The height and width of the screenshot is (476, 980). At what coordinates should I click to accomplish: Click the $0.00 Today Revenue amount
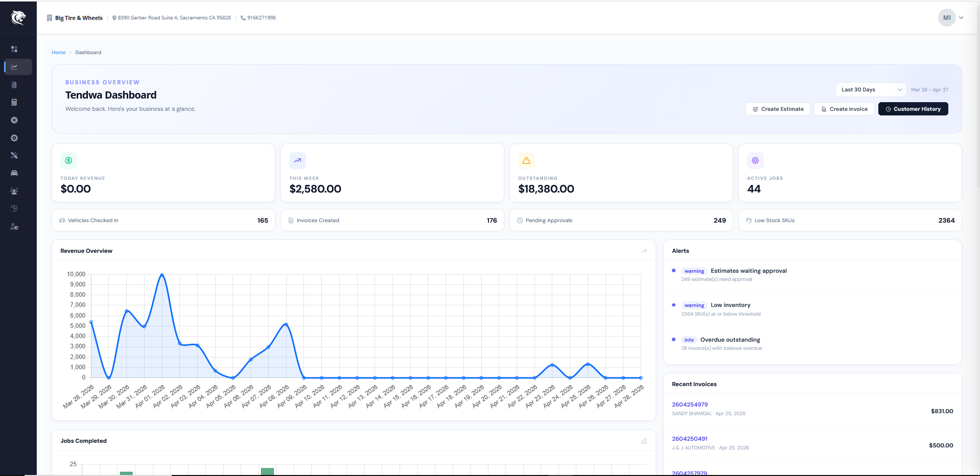coord(76,189)
